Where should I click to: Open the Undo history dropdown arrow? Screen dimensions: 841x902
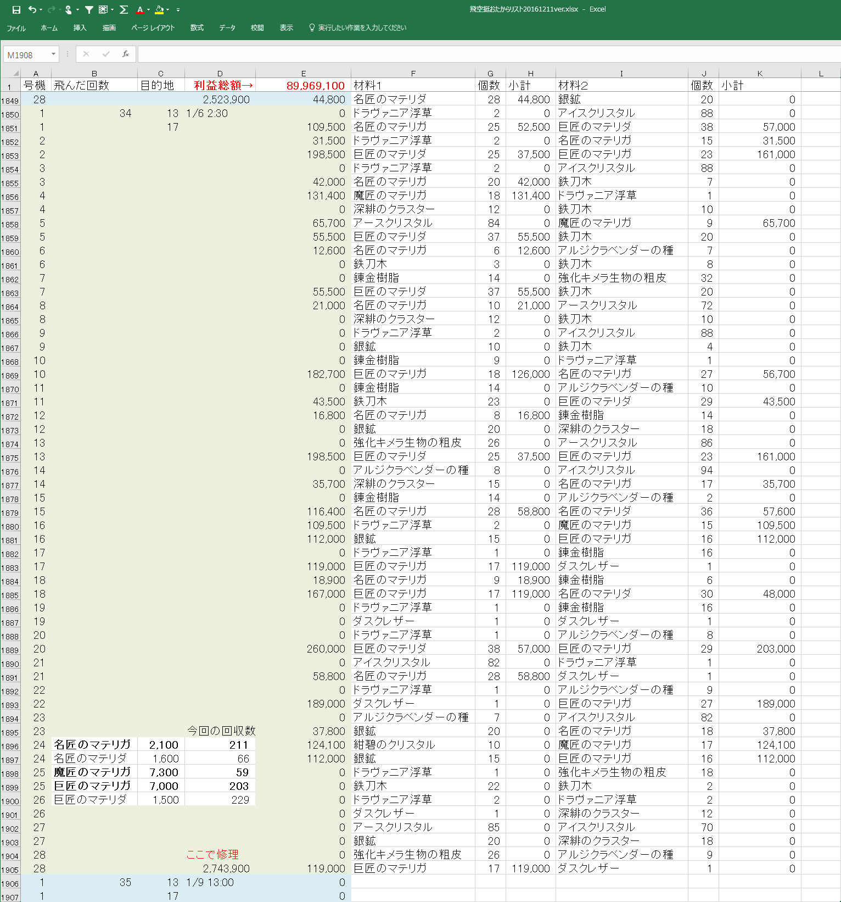41,9
